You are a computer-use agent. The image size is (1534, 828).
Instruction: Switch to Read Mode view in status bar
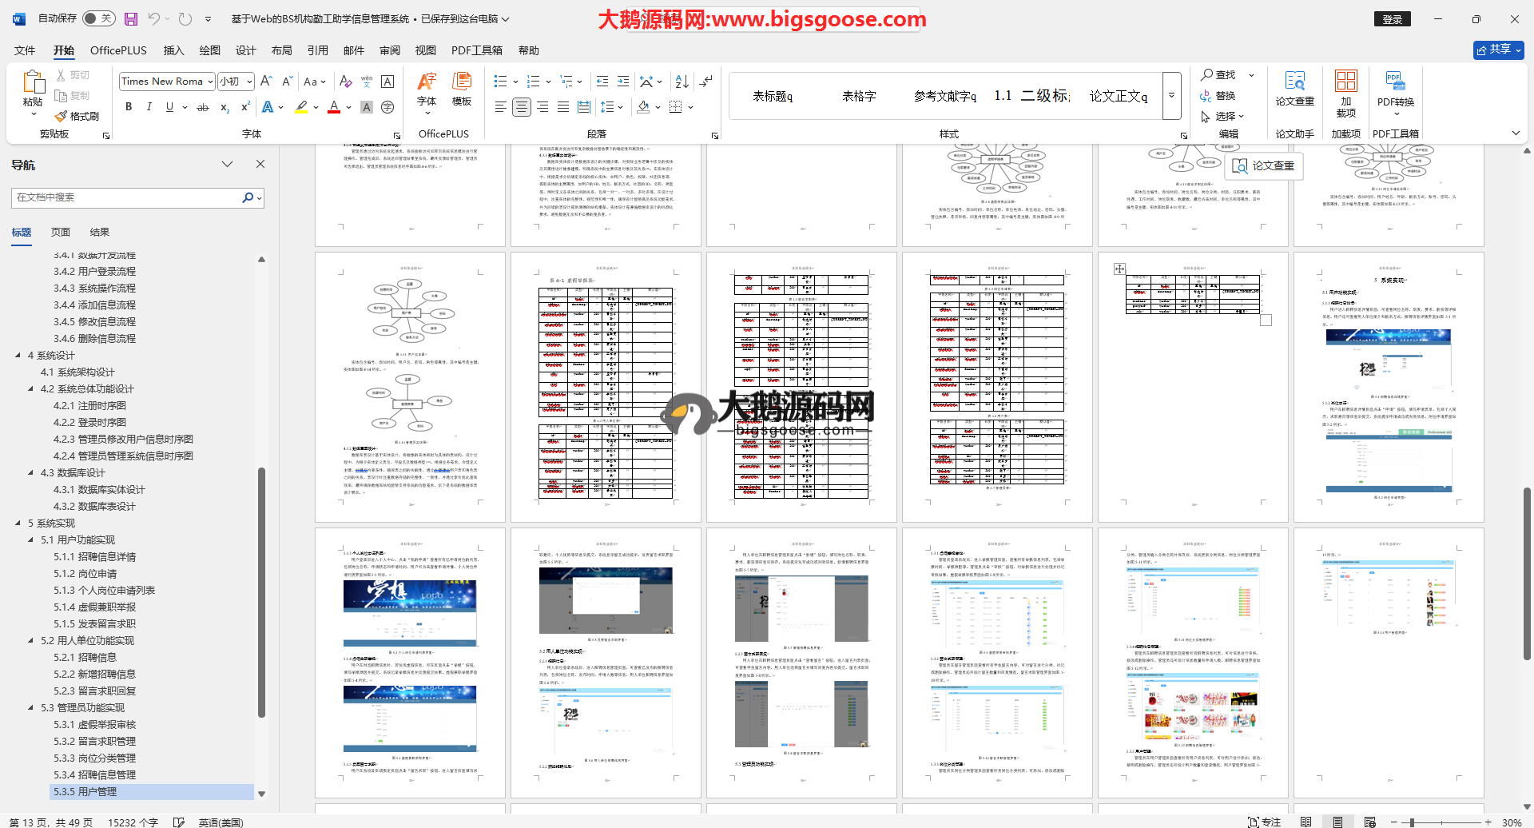[1305, 822]
